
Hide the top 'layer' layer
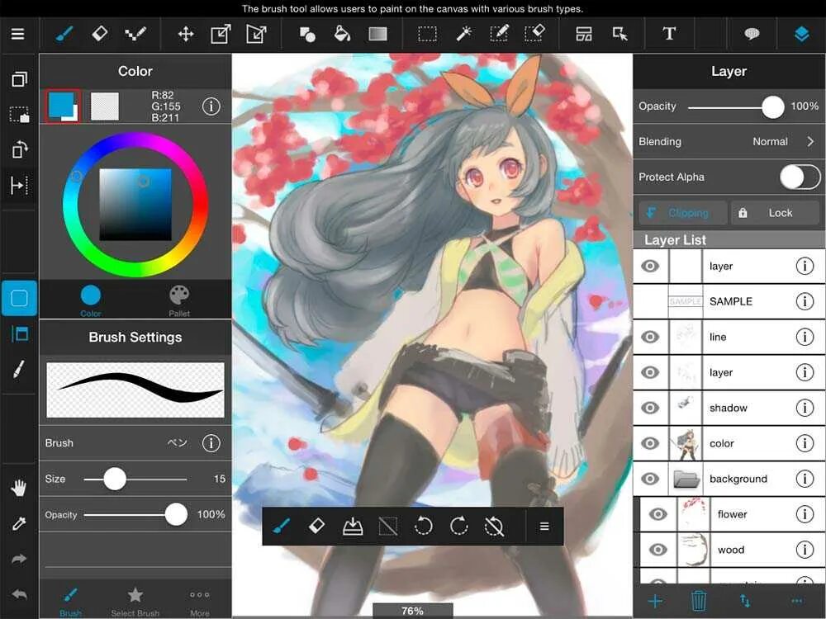point(650,266)
